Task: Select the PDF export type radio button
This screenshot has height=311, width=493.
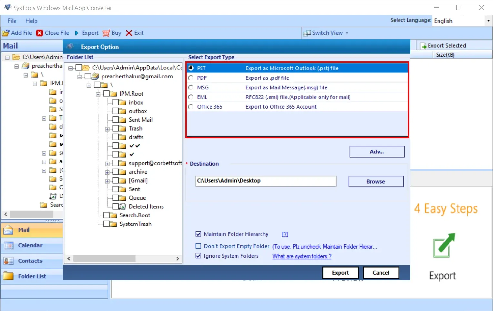Action: pos(191,78)
